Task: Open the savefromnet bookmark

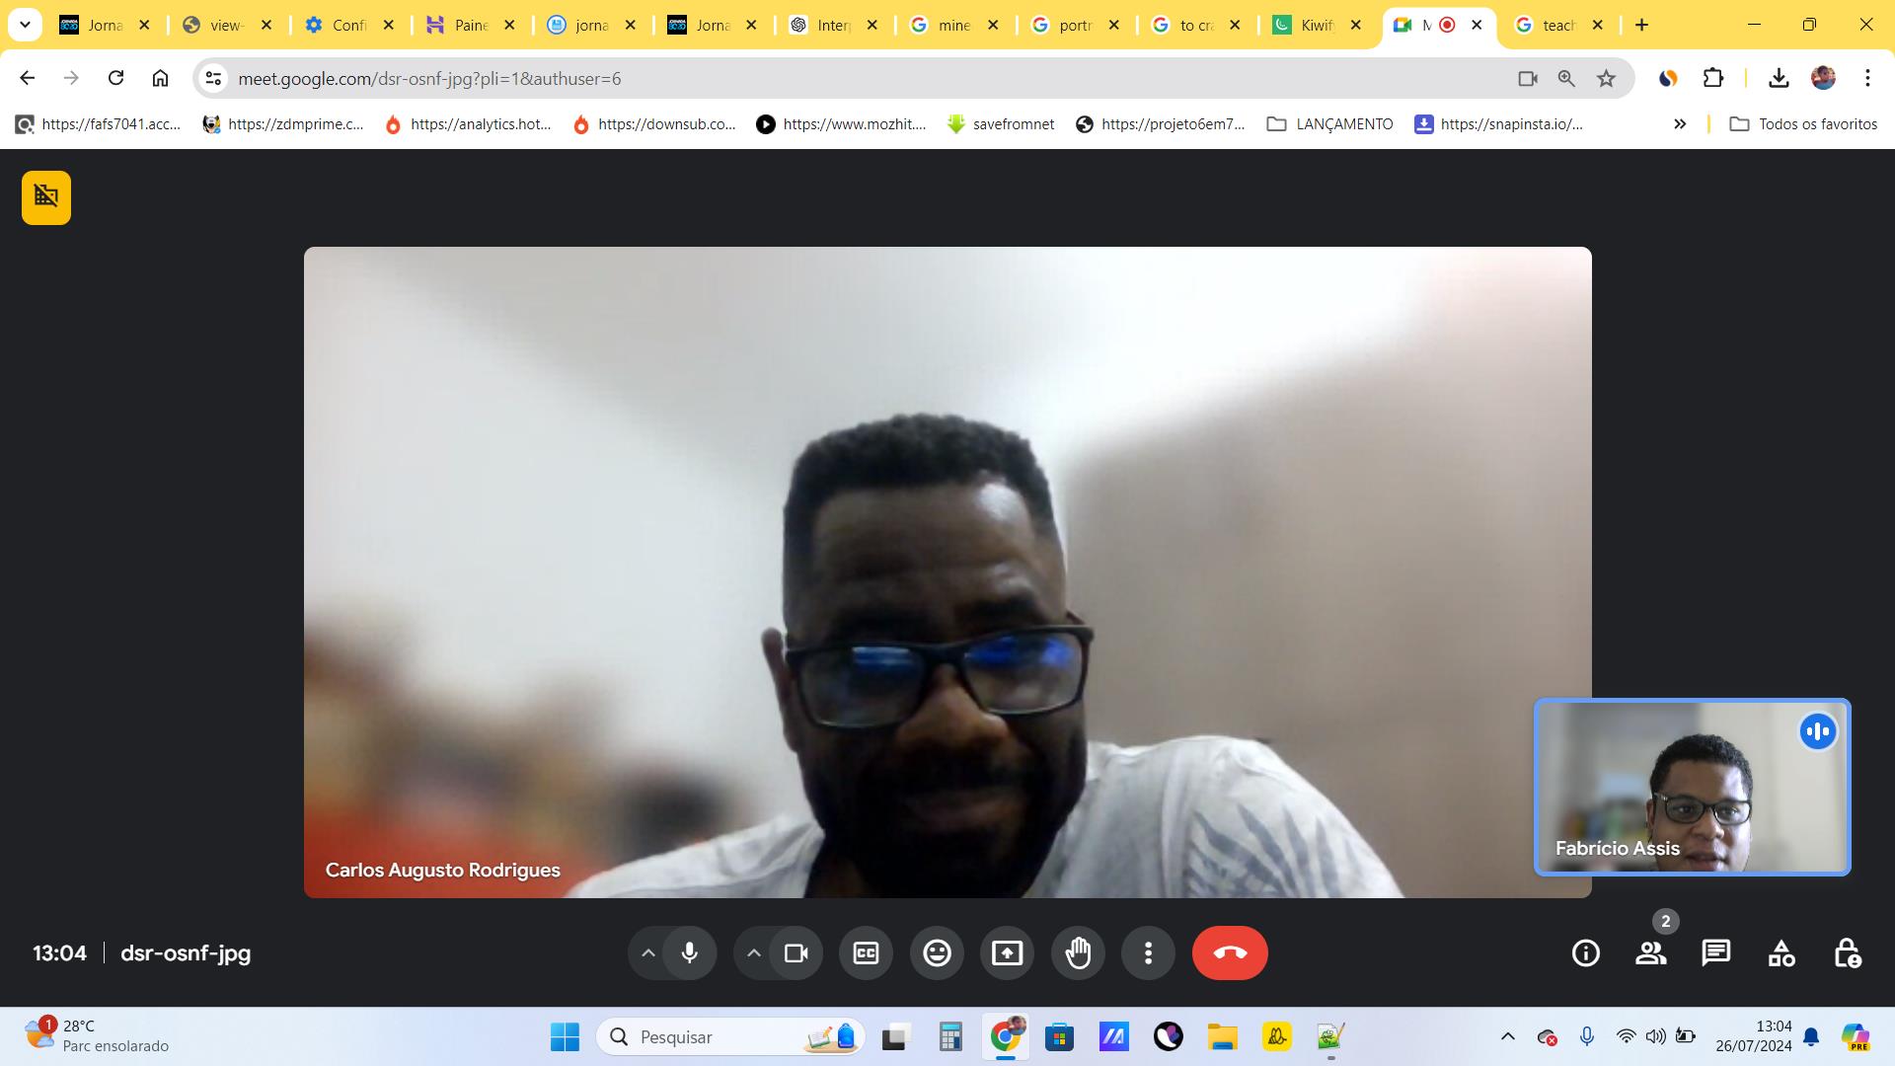Action: pos(1000,123)
